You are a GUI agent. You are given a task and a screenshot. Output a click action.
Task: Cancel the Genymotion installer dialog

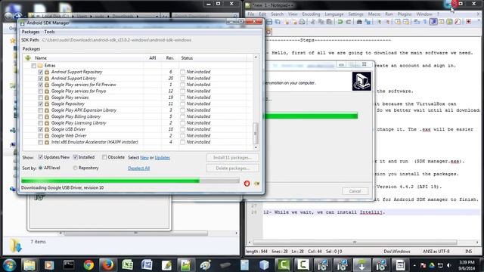click(355, 191)
